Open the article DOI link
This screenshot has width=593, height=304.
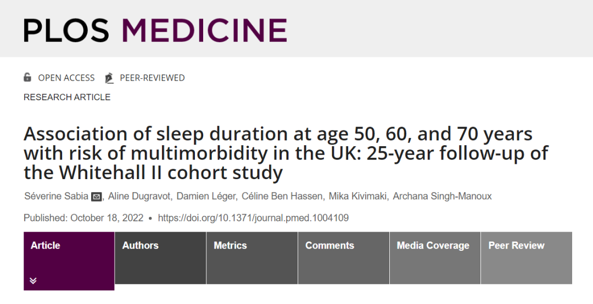253,218
